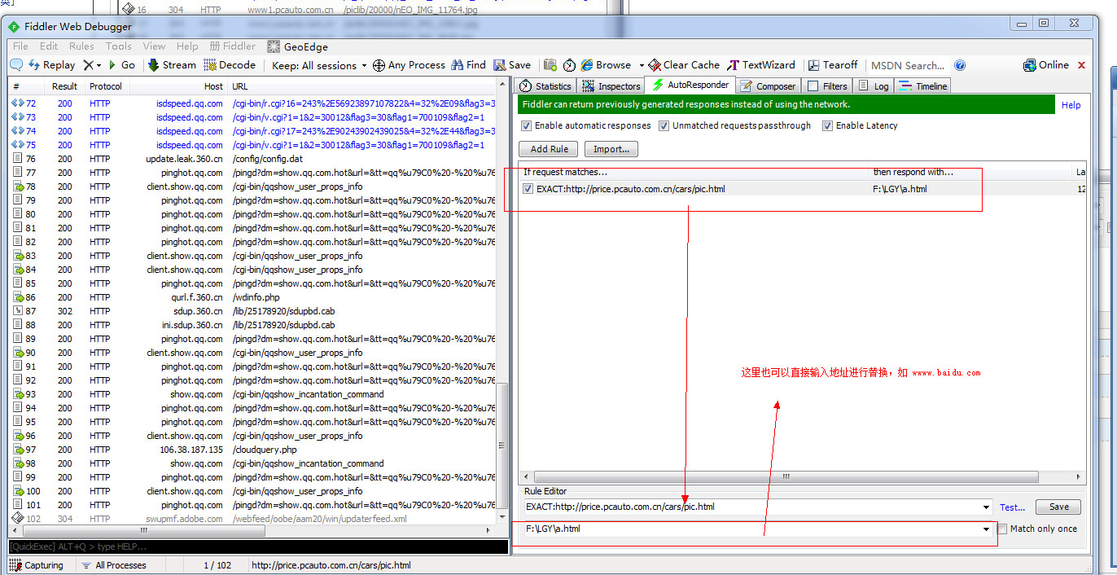Click the Tearoff toolbar button
The image size is (1117, 575).
(833, 65)
